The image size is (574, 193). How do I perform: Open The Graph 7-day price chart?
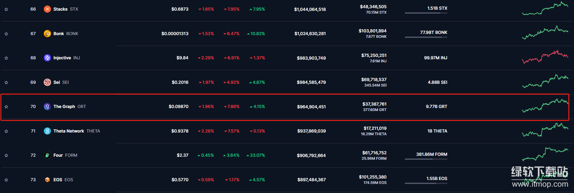point(545,106)
